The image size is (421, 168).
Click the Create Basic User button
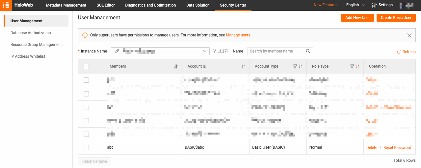[x=396, y=18]
